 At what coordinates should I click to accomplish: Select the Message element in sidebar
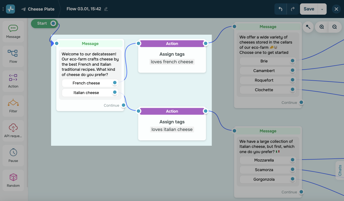pos(13,32)
